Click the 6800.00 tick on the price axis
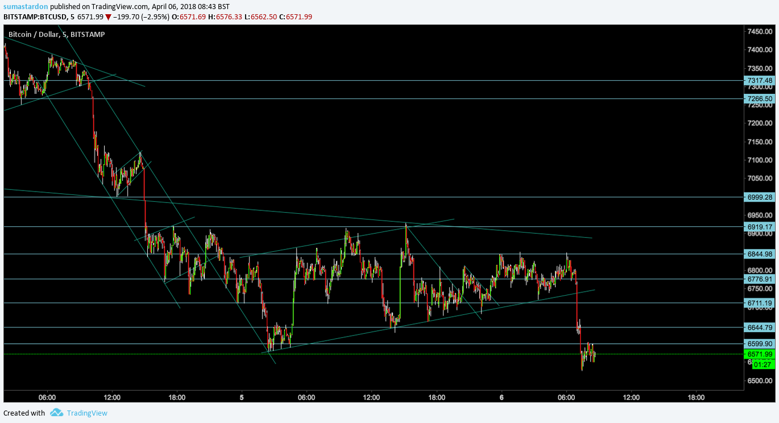The width and height of the screenshot is (779, 423). (760, 270)
